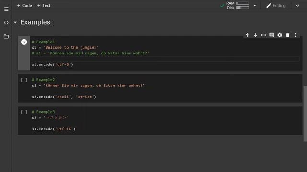This screenshot has height=172, width=307.
Task: Run the Example2 cell bracket
Action: click(24, 80)
